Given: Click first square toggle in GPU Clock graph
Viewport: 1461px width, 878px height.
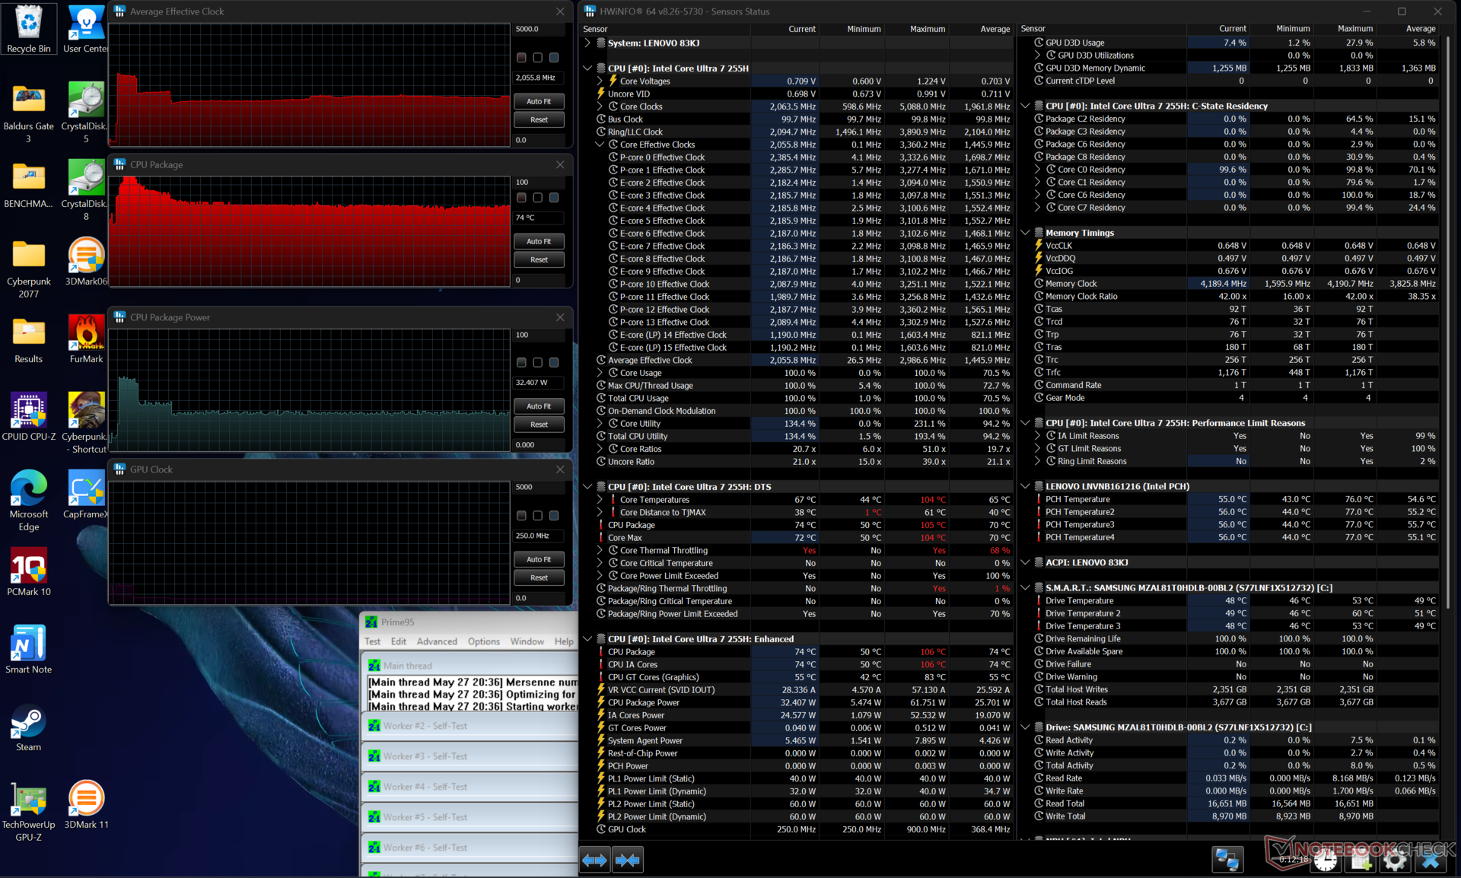Looking at the screenshot, I should click(521, 516).
